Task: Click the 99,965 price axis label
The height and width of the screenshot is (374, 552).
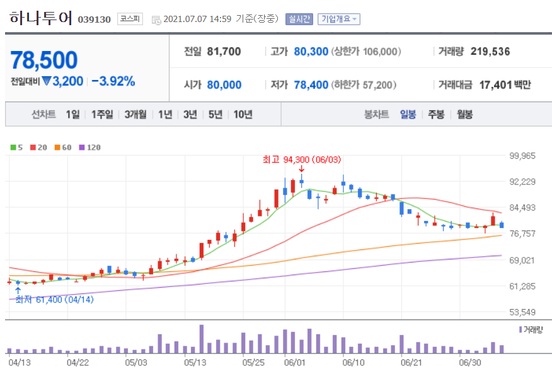Action: coord(522,156)
